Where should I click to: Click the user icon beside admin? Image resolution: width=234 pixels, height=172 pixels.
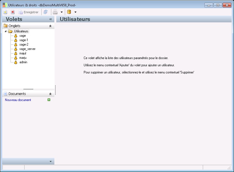tap(16, 62)
